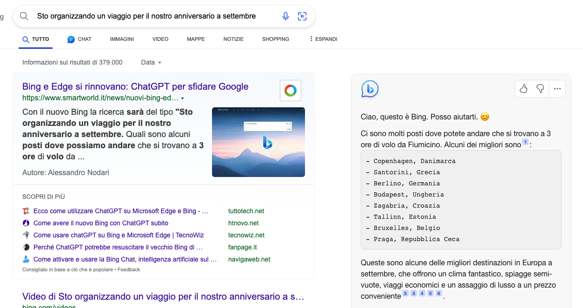
Task: Click navigaweb.net domain text
Action: coord(249,259)
